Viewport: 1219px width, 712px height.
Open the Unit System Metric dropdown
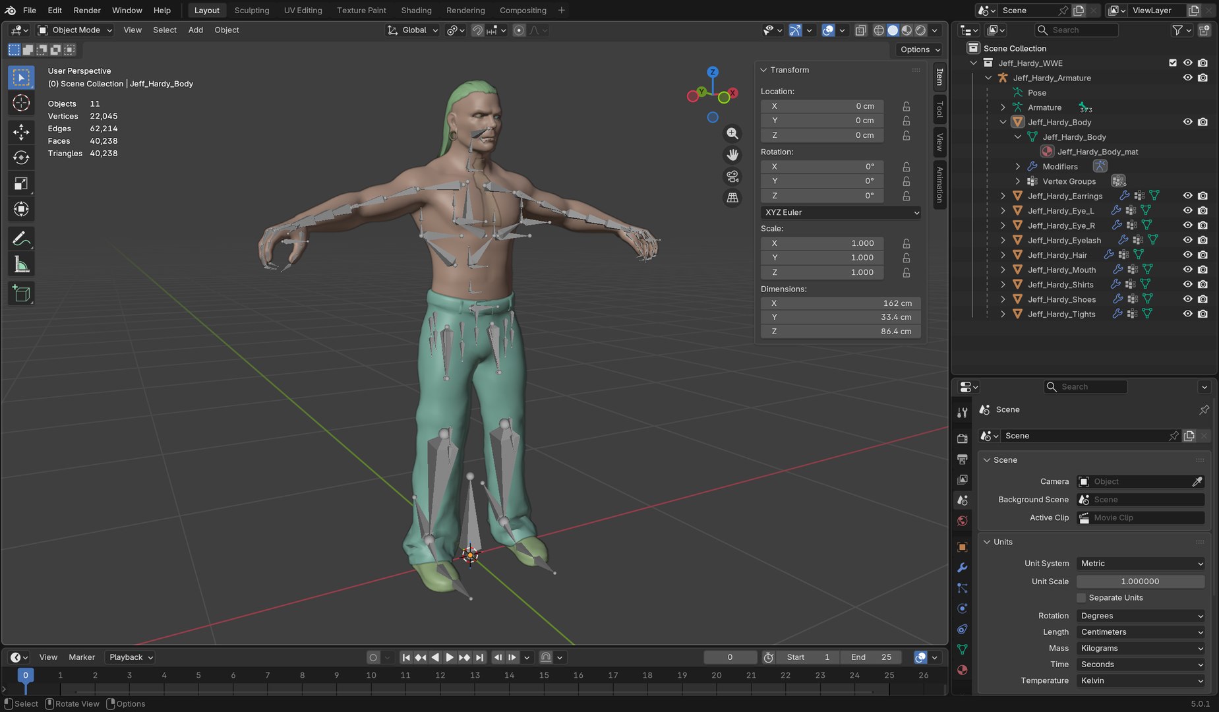[x=1141, y=564]
